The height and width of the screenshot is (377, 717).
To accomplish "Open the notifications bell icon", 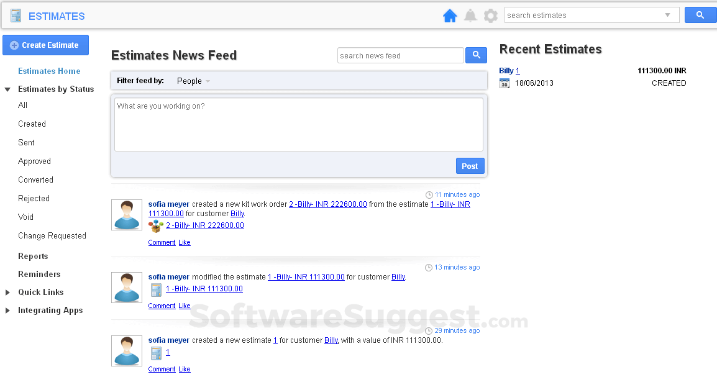I will 470,15.
